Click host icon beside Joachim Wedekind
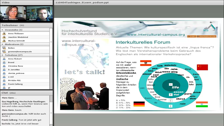This screenshot has width=224, height=126. click(4, 37)
